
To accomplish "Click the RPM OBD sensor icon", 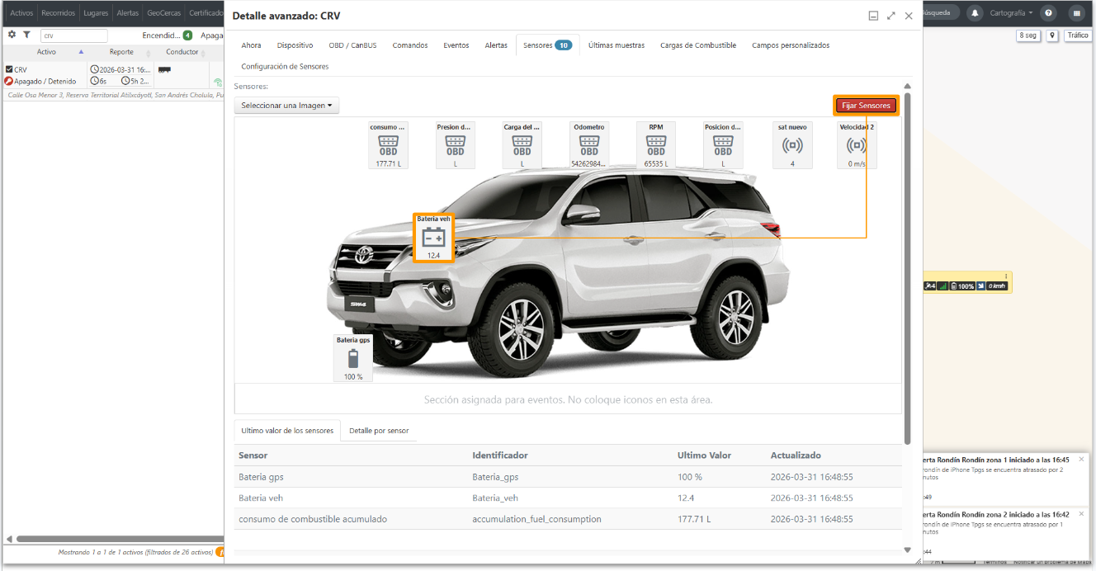I will [x=656, y=145].
